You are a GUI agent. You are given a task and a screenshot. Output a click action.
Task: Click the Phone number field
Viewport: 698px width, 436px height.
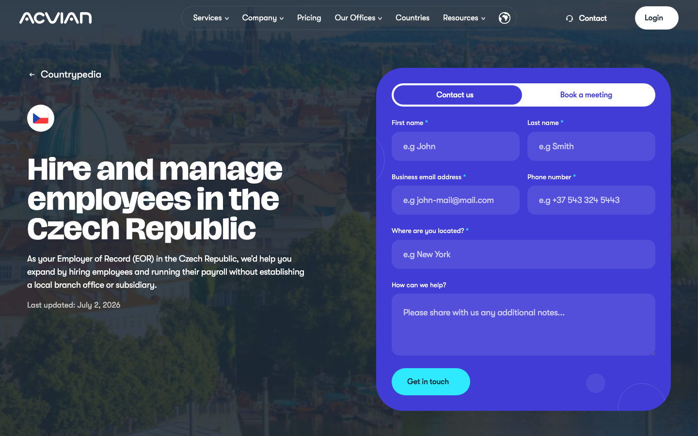(591, 200)
